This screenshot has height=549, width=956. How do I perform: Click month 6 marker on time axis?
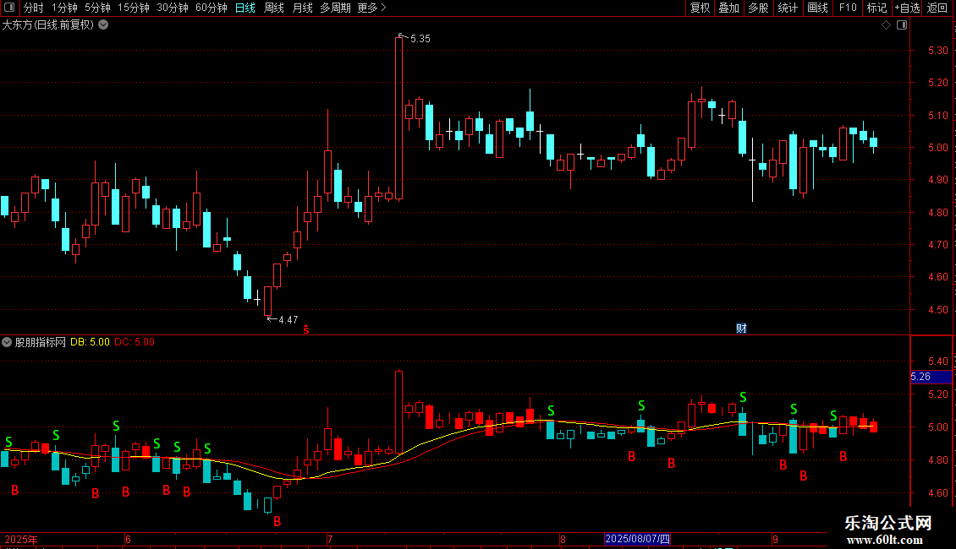pyautogui.click(x=128, y=539)
